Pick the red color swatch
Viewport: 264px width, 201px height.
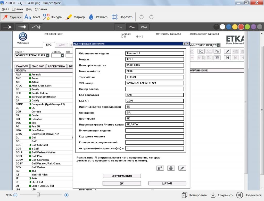point(241,27)
